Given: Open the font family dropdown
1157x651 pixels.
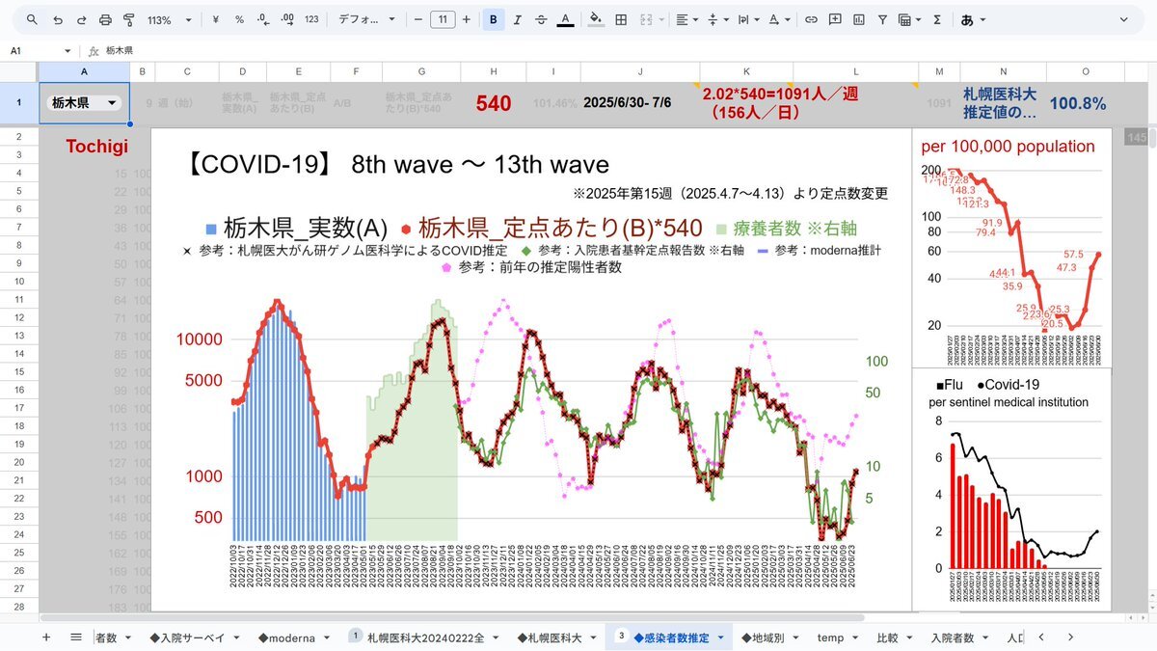Looking at the screenshot, I should [366, 19].
